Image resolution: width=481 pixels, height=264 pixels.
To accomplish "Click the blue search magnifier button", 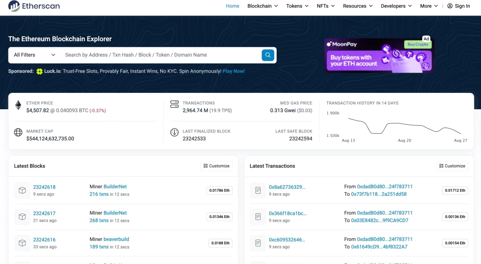I will tap(268, 55).
